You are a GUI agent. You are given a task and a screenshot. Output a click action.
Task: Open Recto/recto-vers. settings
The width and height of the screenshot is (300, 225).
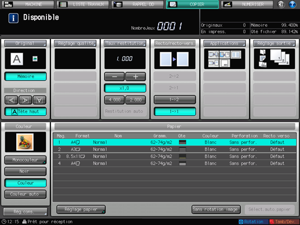(x=175, y=43)
